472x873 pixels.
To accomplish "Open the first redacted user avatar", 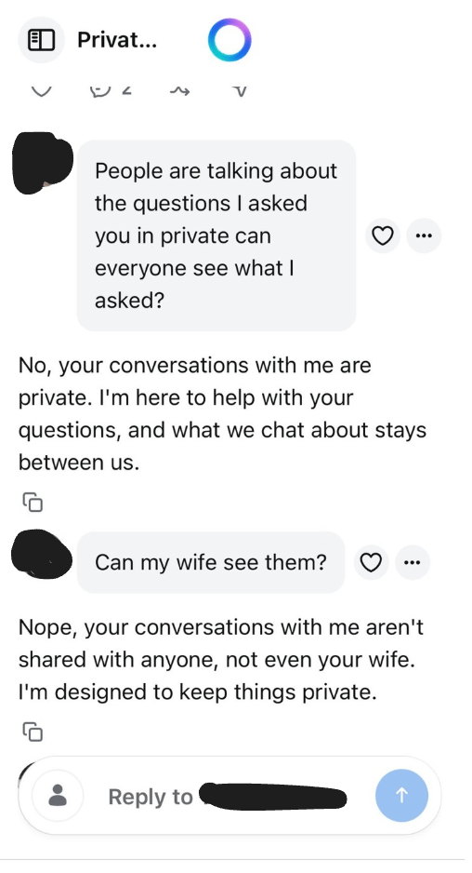I will pyautogui.click(x=42, y=163).
